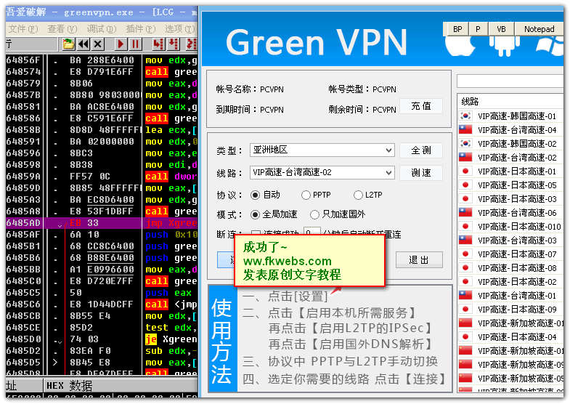The image size is (570, 404).
Task: Click the HEX 数据 column header in dump pane
Action: pos(121,385)
